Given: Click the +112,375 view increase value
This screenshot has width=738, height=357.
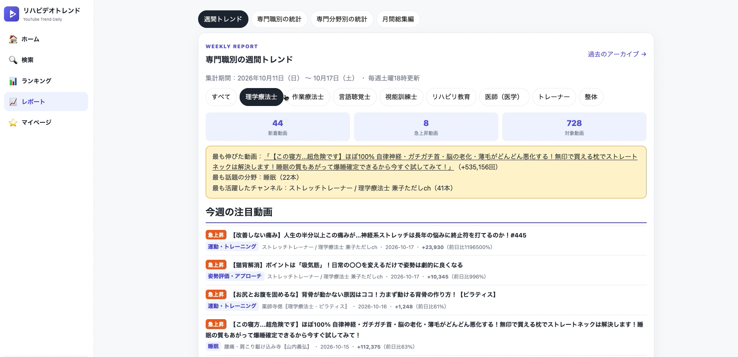Looking at the screenshot, I should point(369,347).
